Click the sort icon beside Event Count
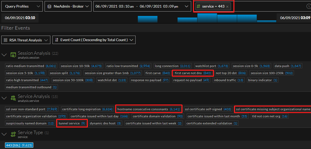This screenshot has width=311, height=149. coord(56,40)
